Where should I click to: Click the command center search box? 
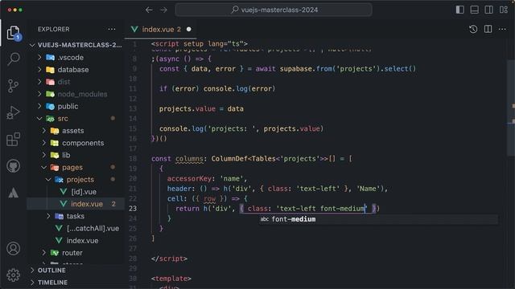274,10
